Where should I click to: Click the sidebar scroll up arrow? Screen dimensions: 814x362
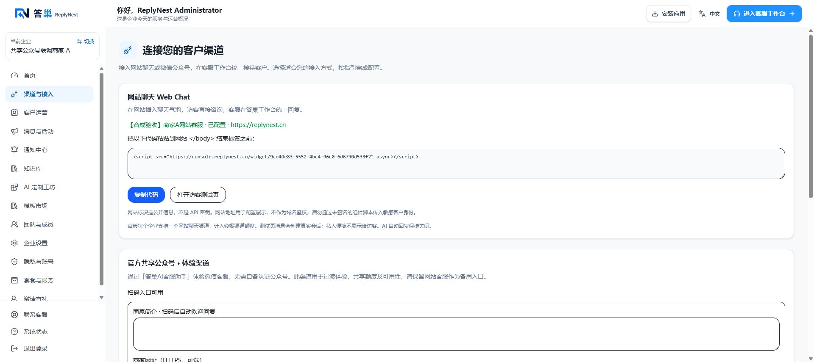[101, 69]
